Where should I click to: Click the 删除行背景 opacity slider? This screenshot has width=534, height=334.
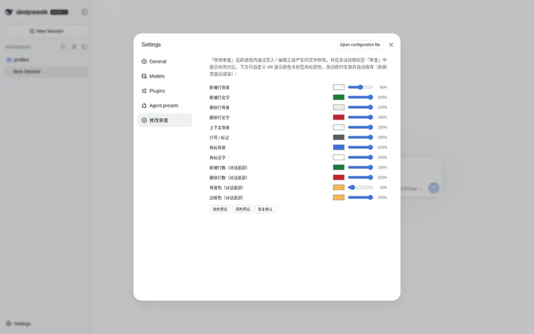(360, 108)
